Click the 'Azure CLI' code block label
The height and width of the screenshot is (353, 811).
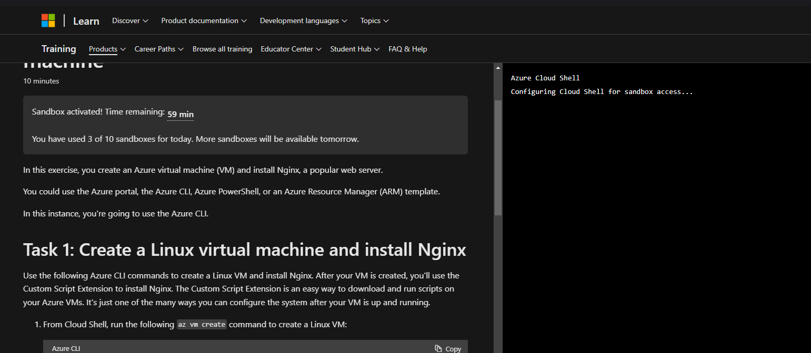[66, 349]
